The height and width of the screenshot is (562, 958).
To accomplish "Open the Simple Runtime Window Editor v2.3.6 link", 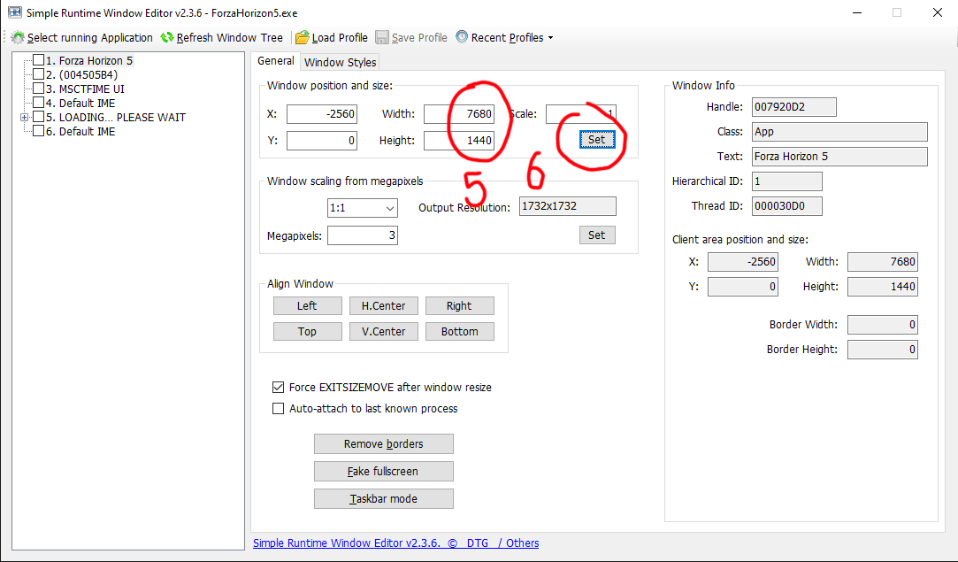I will [347, 543].
